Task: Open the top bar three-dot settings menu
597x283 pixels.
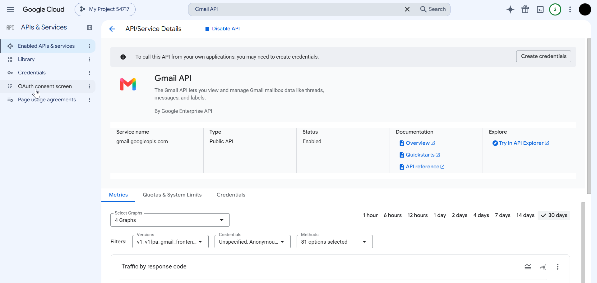Action: coord(570,9)
